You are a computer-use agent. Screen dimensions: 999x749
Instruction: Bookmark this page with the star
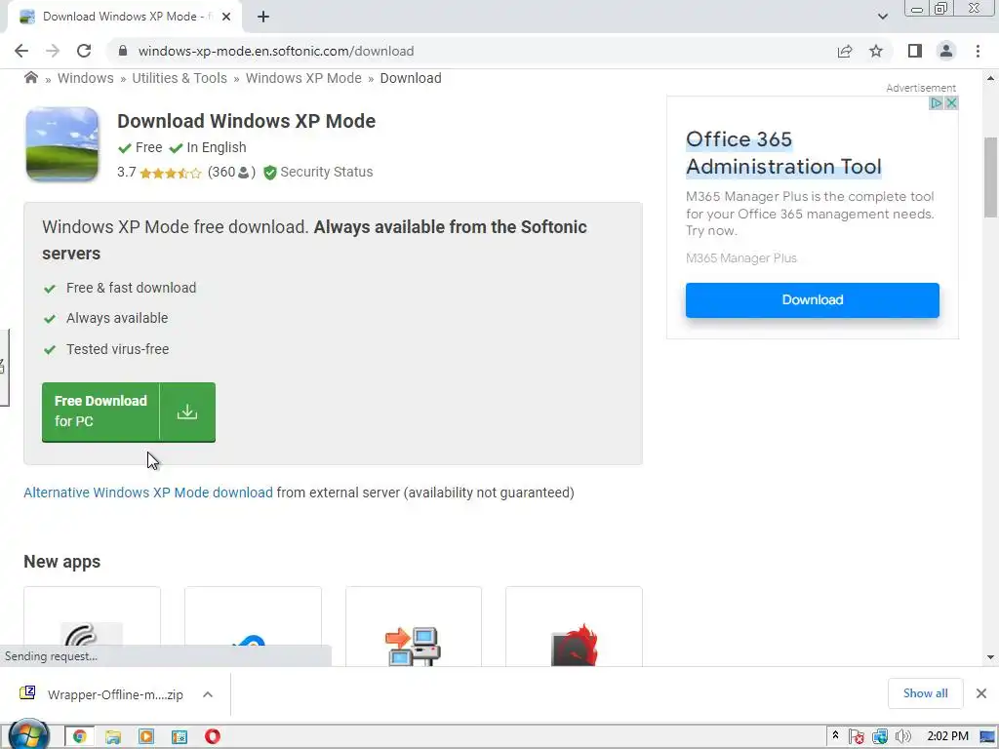[x=876, y=51]
